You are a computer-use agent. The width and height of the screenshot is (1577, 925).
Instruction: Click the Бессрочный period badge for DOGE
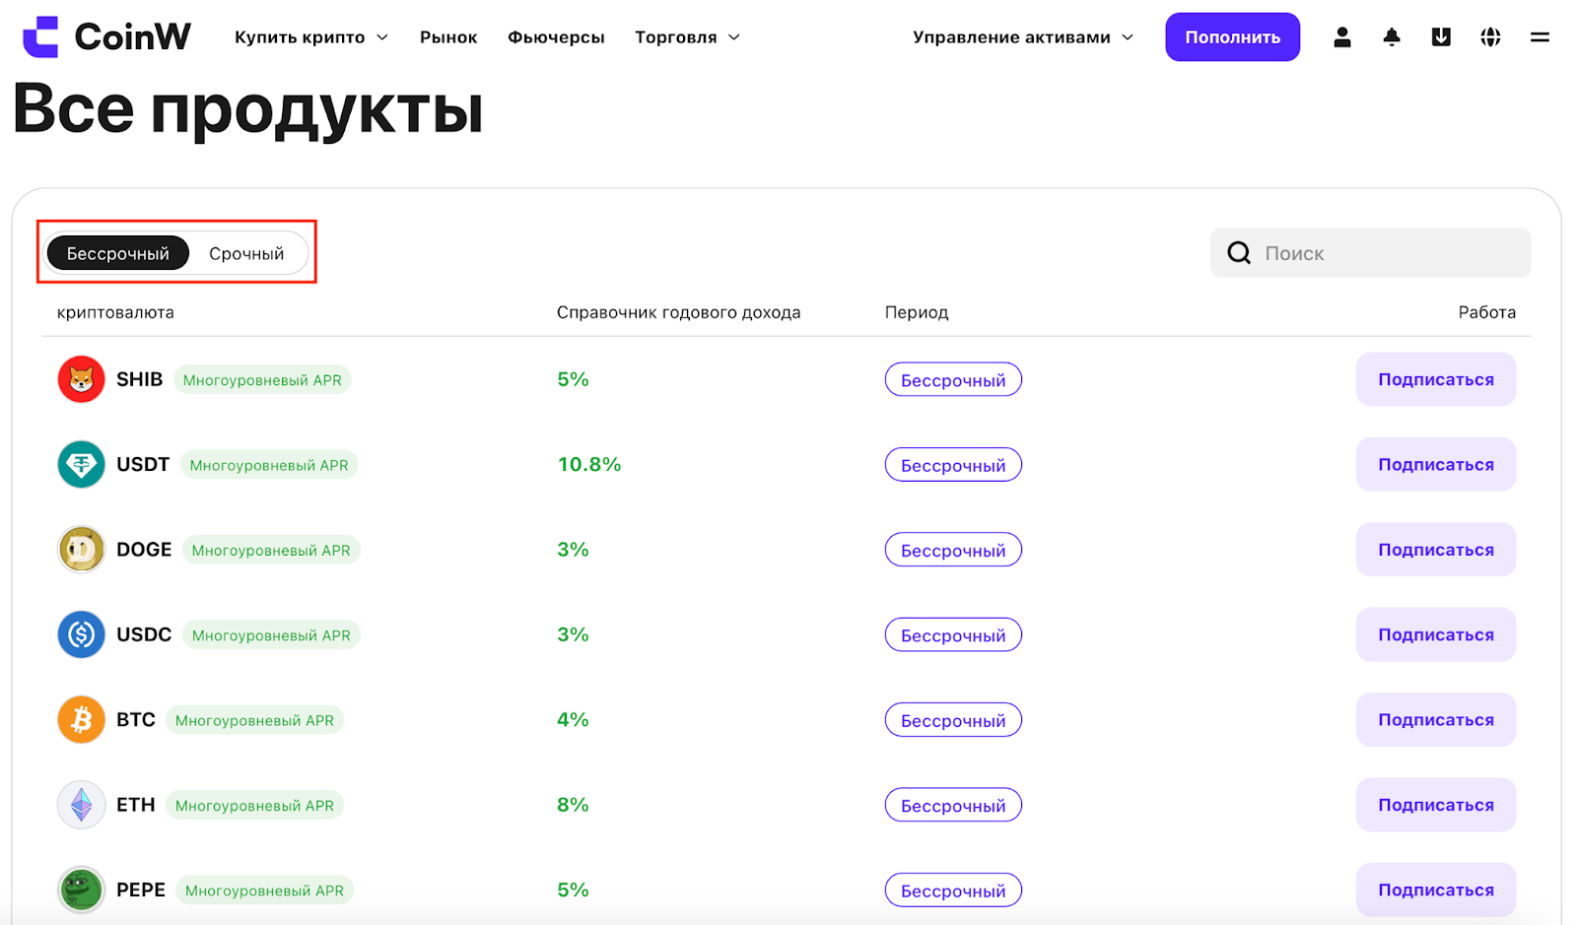point(953,550)
